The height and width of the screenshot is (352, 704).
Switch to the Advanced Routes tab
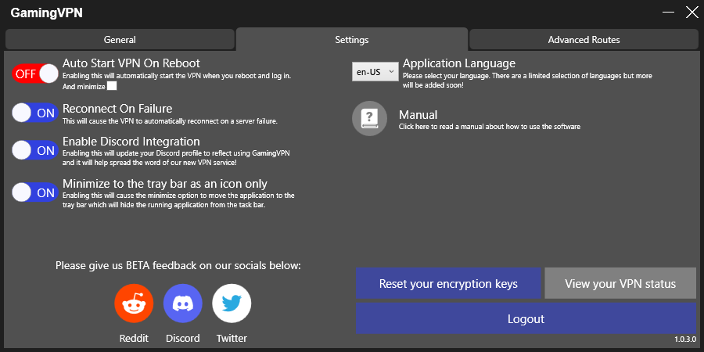pyautogui.click(x=584, y=40)
